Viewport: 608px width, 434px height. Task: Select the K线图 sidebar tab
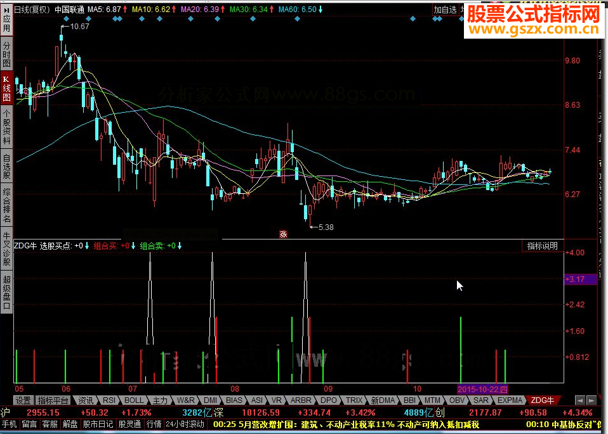[6, 89]
